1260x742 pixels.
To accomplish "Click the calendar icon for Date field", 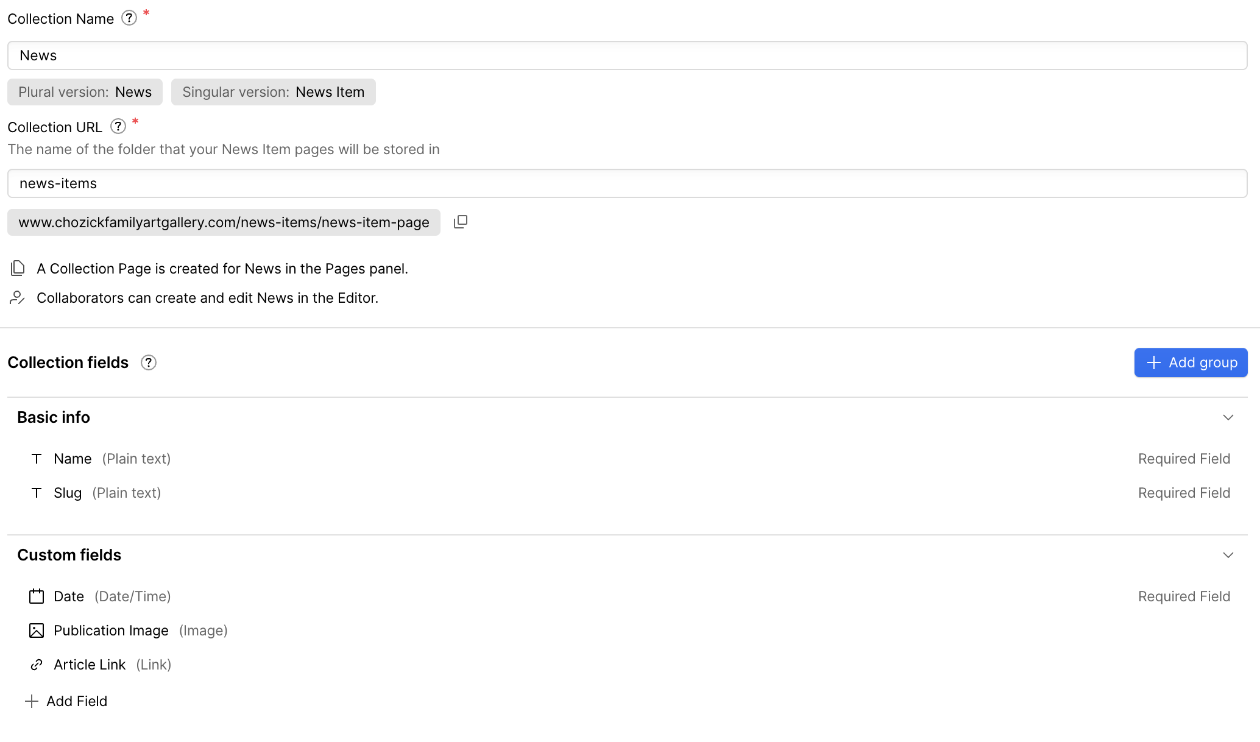I will pos(37,596).
